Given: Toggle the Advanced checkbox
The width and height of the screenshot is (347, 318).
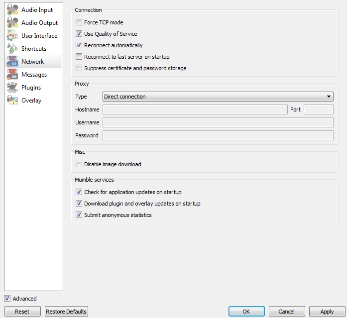Looking at the screenshot, I should pos(7,299).
